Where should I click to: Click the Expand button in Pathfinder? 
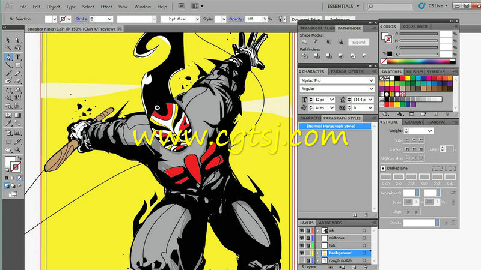pos(358,42)
